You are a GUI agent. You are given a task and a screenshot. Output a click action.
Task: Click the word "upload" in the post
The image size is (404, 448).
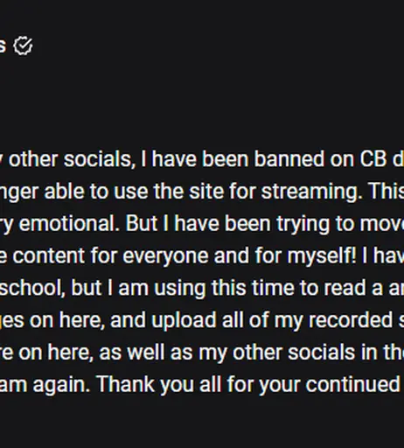pos(184,321)
